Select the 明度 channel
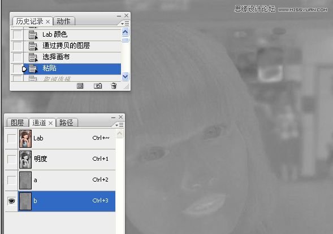The image size is (333, 234). coord(67,159)
